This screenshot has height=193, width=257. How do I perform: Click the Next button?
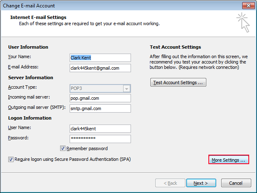[x=201, y=183]
